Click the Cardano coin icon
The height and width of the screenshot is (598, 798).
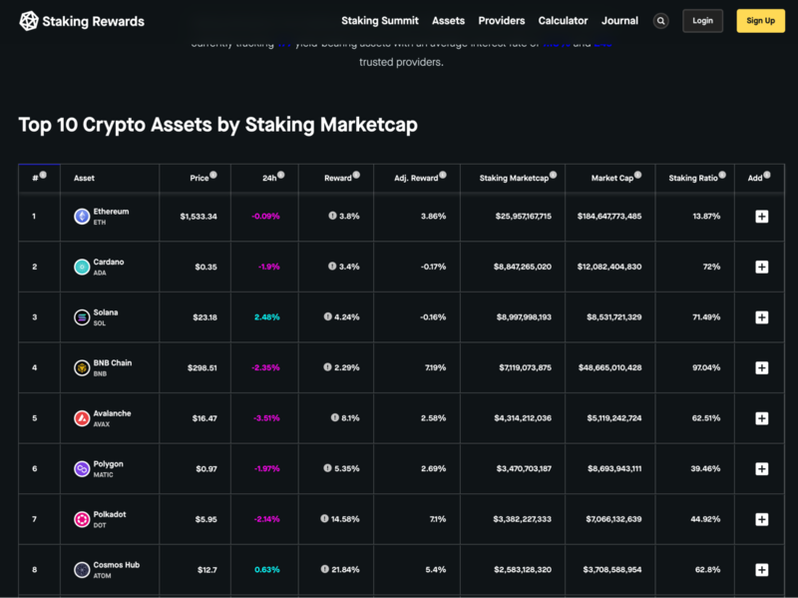tap(82, 267)
